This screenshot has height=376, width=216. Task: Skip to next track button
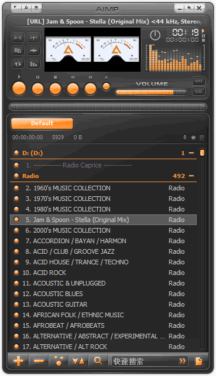click(x=90, y=89)
